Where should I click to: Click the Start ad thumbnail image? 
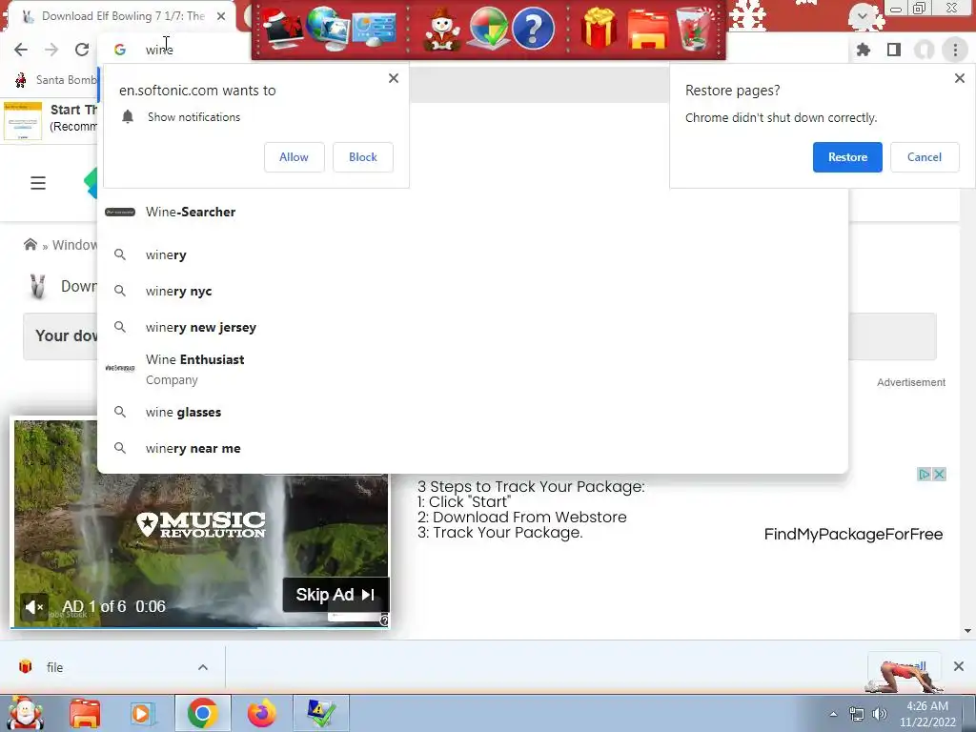tap(23, 121)
